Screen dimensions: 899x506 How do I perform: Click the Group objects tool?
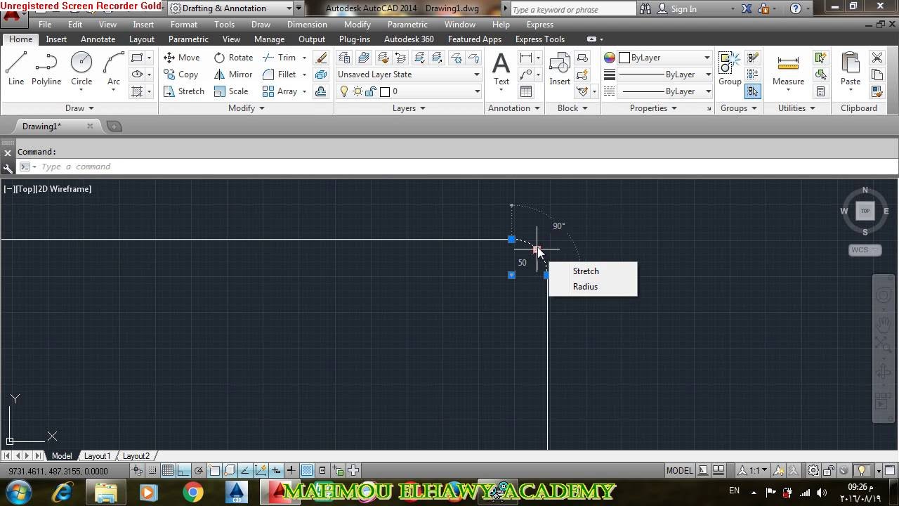click(730, 69)
